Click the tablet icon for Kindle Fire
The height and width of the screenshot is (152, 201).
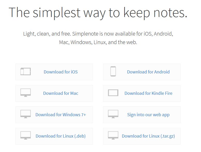click(113, 93)
